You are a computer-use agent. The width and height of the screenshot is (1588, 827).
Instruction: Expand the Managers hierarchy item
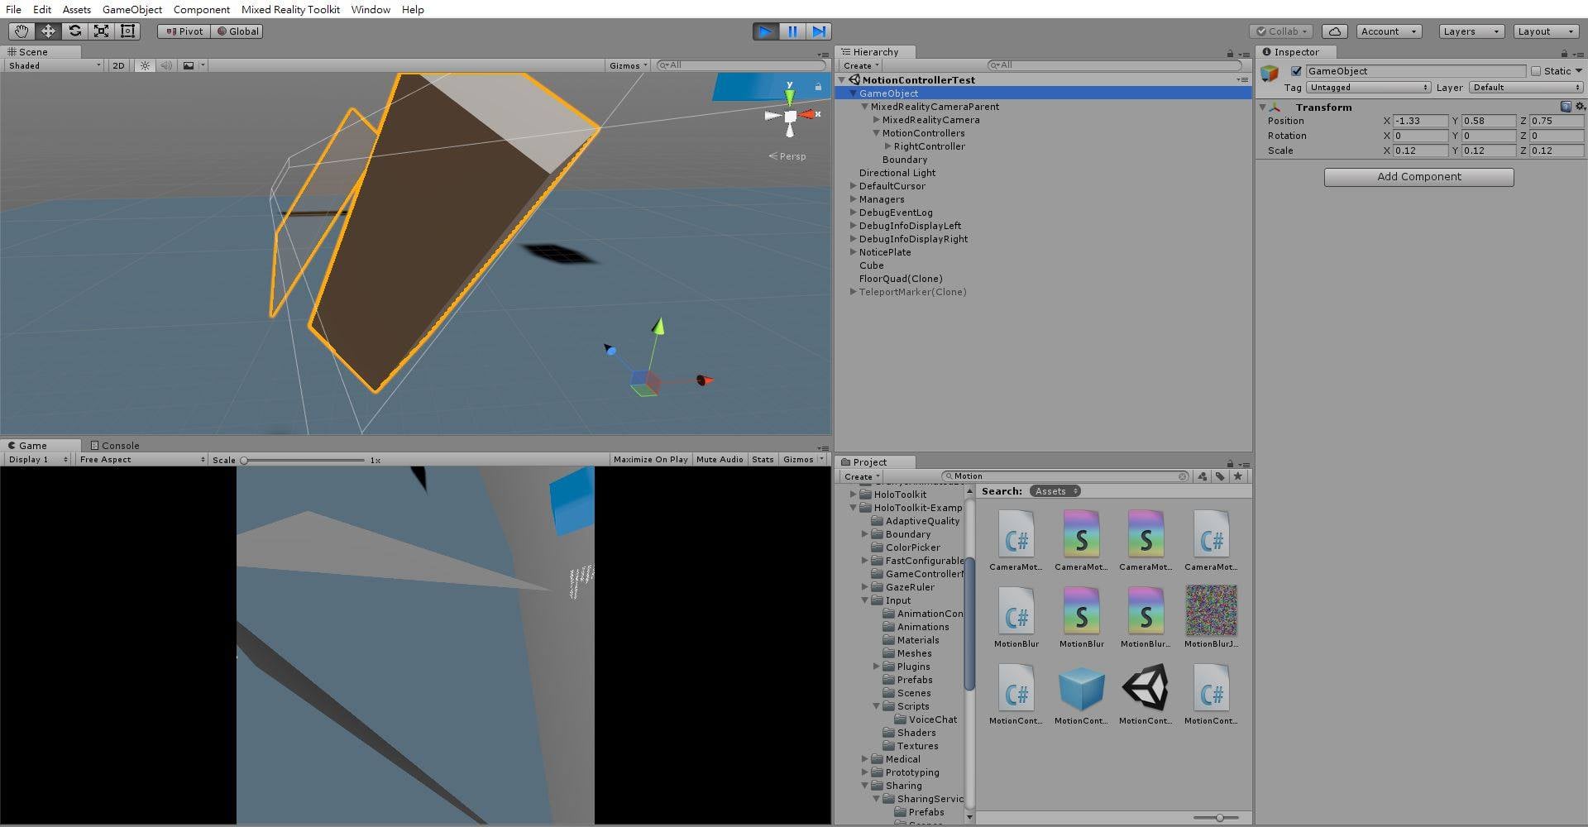(x=854, y=199)
